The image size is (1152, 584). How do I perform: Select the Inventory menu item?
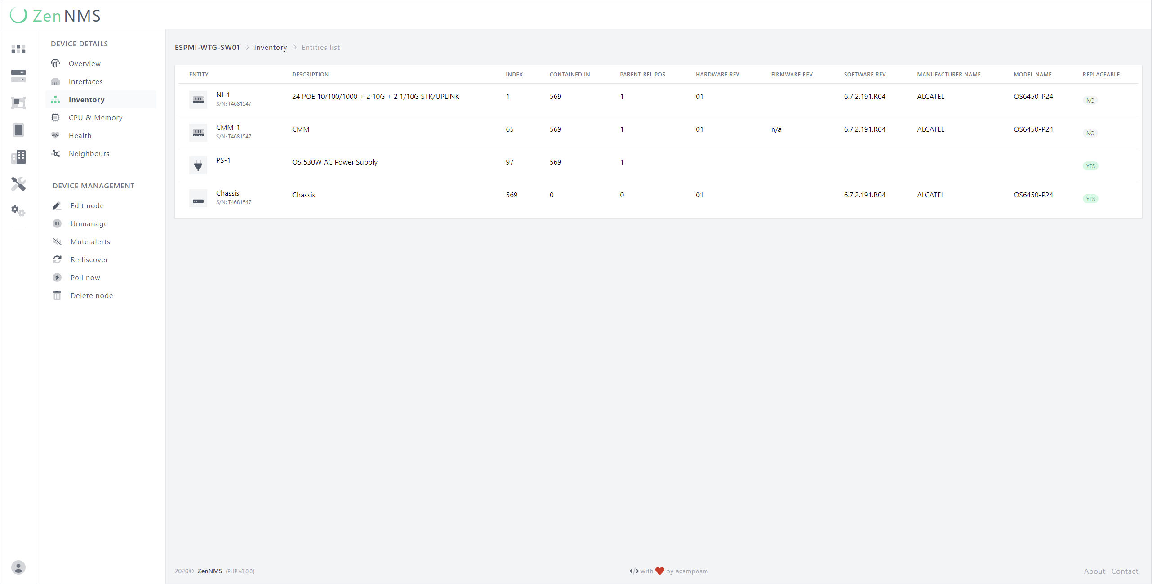(x=101, y=99)
